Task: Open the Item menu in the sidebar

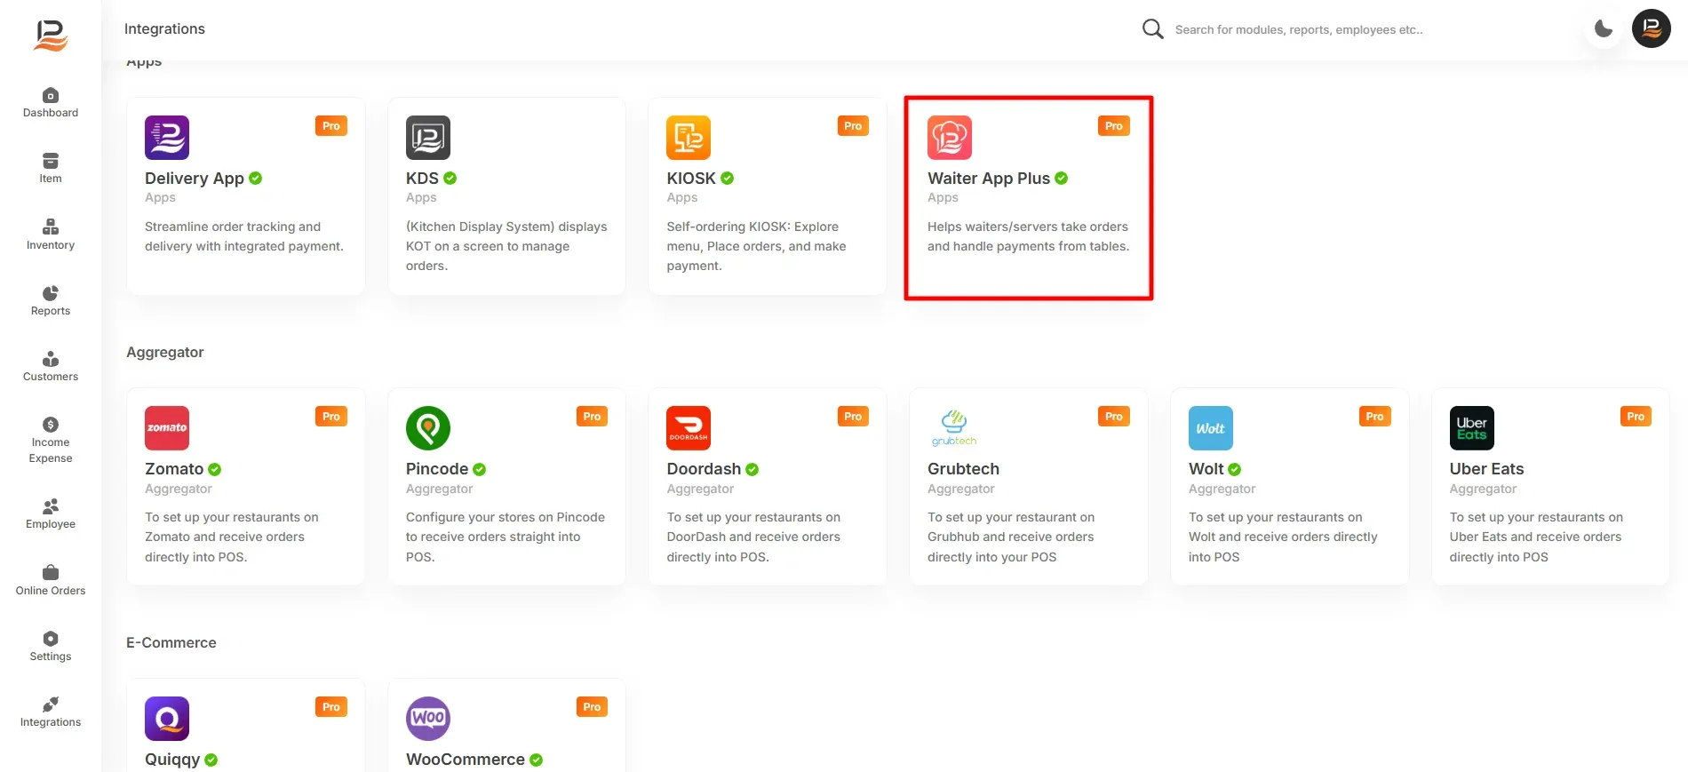Action: coord(51,168)
